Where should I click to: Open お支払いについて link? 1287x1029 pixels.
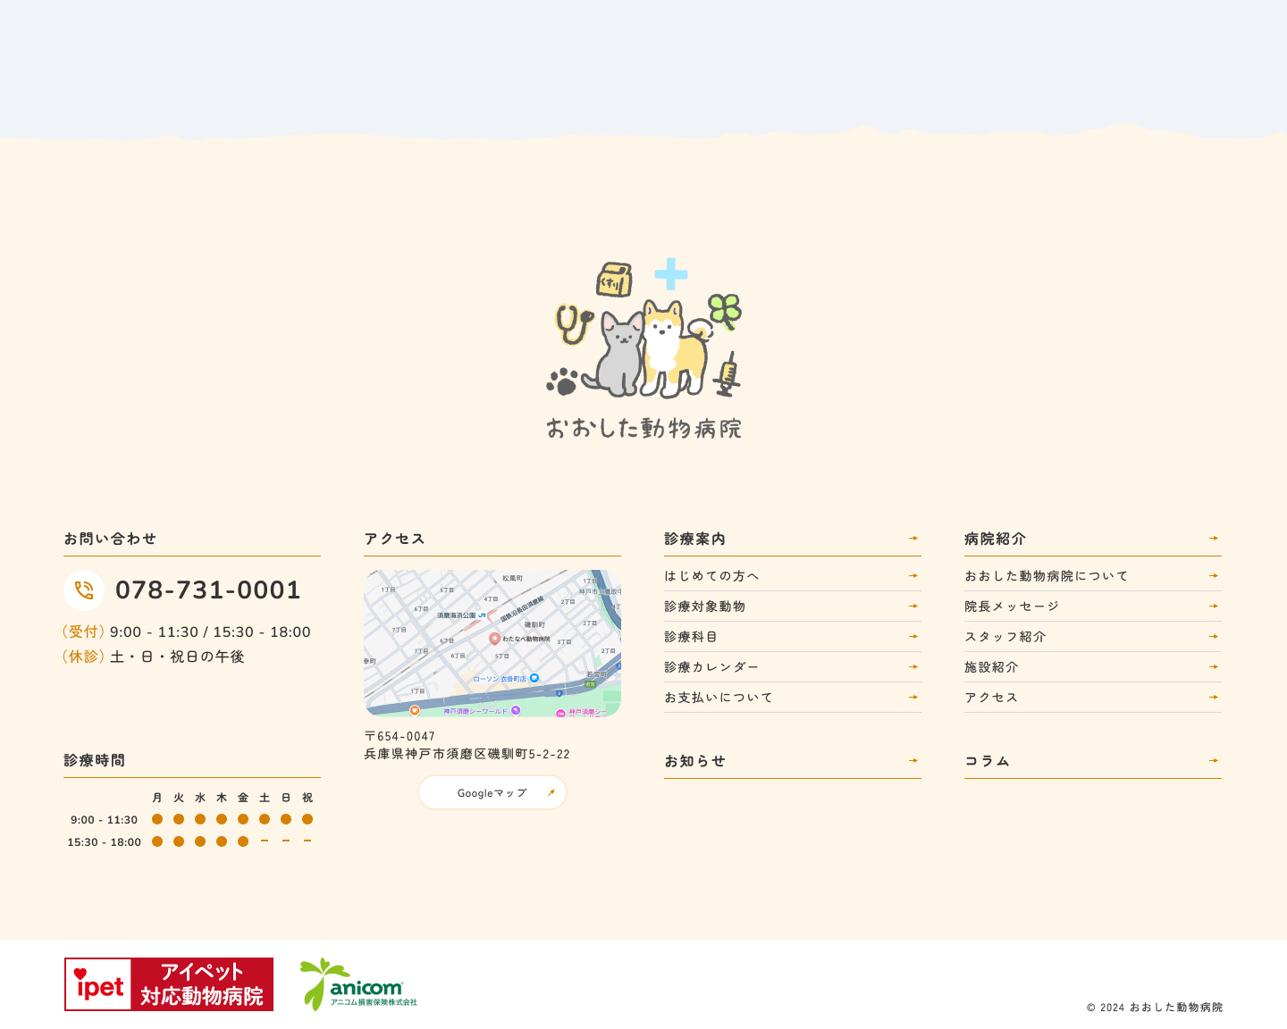pos(719,698)
